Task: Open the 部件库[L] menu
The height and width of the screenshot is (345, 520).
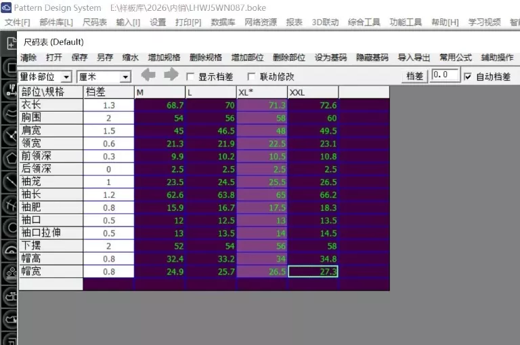Action: click(56, 22)
